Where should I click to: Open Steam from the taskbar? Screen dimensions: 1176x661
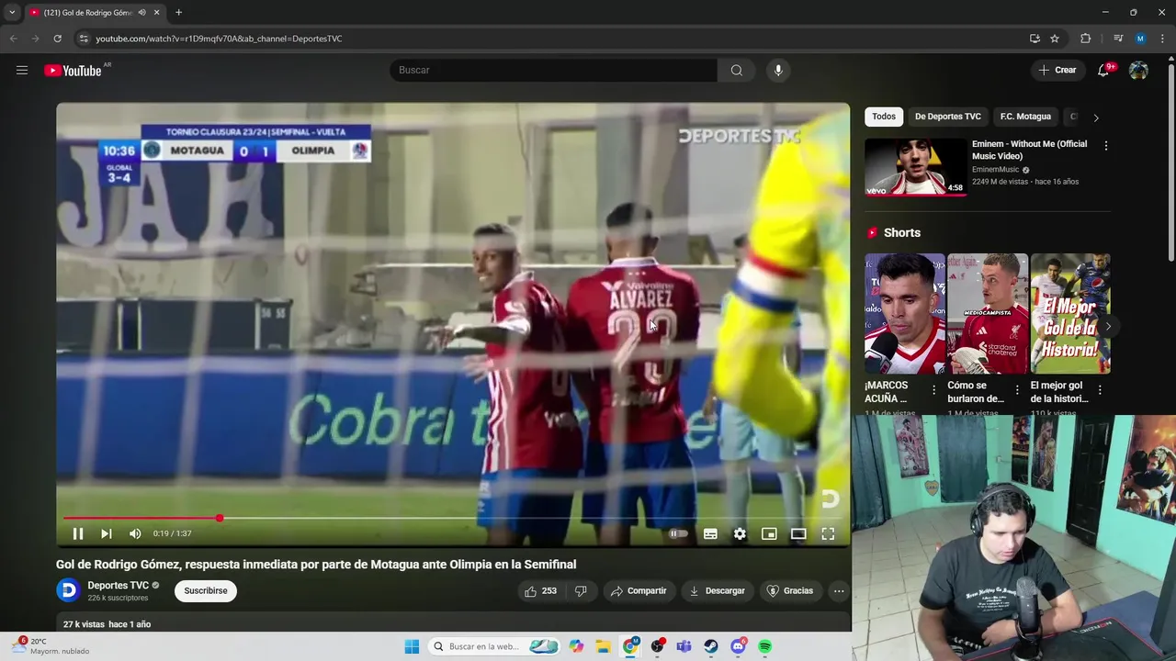(x=711, y=646)
